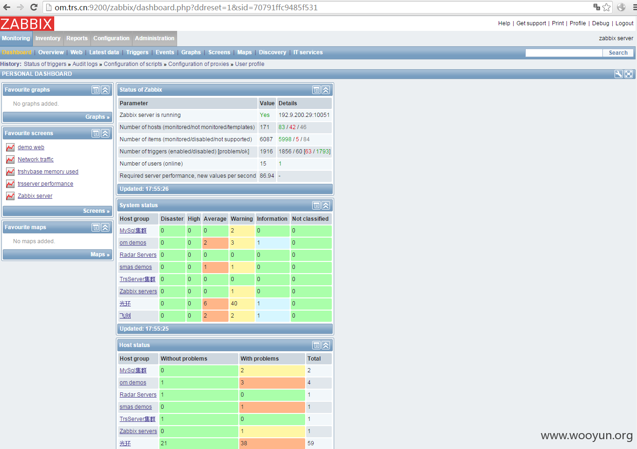Open the Reports main tab
The height and width of the screenshot is (449, 637).
77,38
